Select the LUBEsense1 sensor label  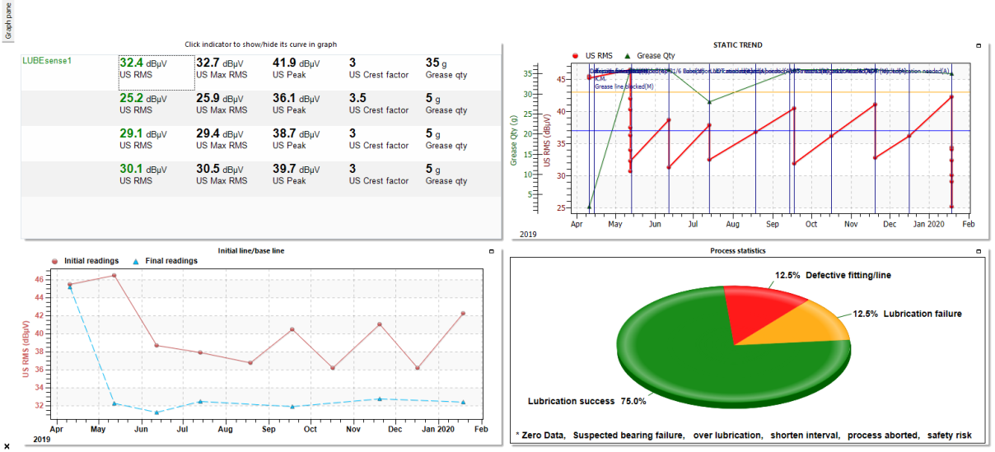point(47,61)
